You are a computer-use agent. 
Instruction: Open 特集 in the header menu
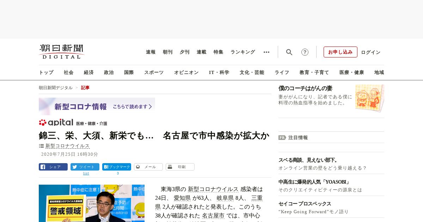218,52
